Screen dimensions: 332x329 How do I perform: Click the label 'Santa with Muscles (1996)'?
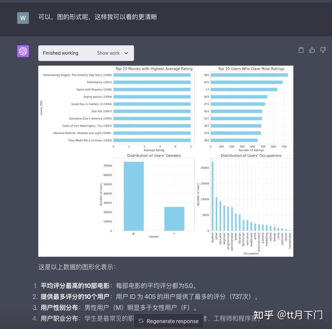94,89
